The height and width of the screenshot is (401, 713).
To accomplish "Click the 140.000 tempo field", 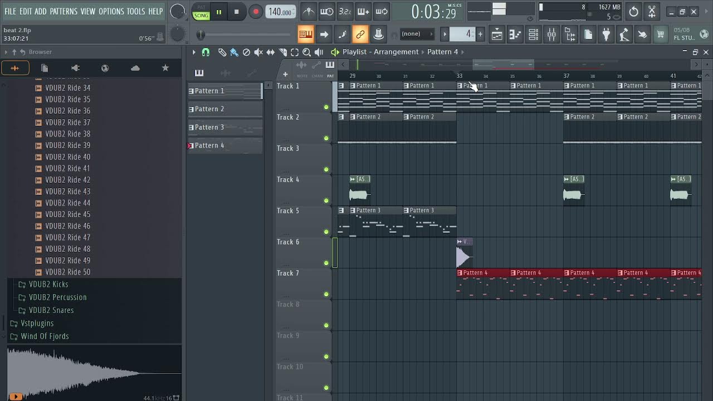I will (281, 12).
